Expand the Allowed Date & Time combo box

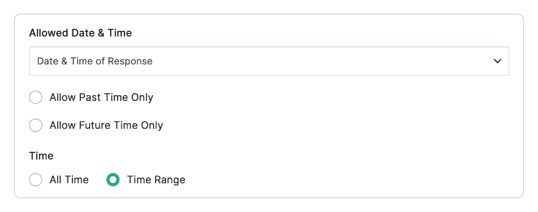(415, 61)
